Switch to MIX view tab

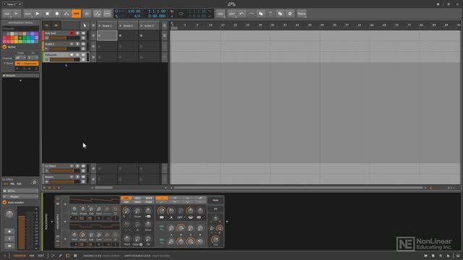tap(32, 256)
